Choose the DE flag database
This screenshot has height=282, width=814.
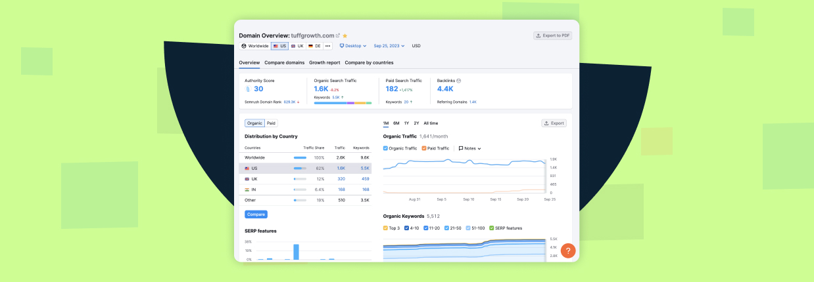[x=315, y=46]
